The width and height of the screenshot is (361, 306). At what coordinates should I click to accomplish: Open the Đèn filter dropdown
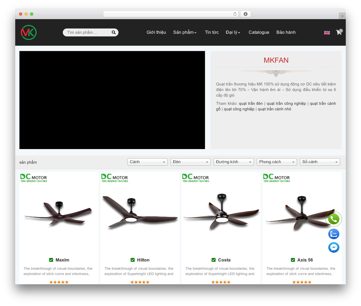(191, 162)
